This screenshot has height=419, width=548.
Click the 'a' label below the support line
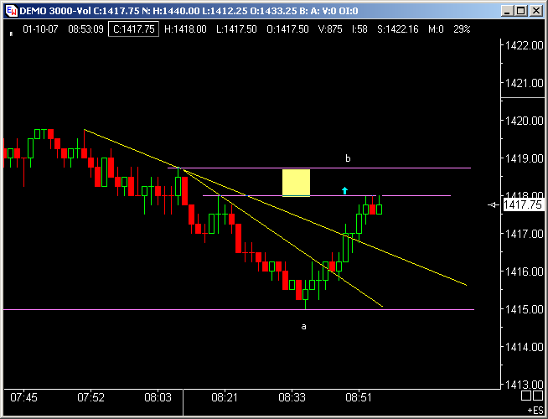click(x=303, y=327)
